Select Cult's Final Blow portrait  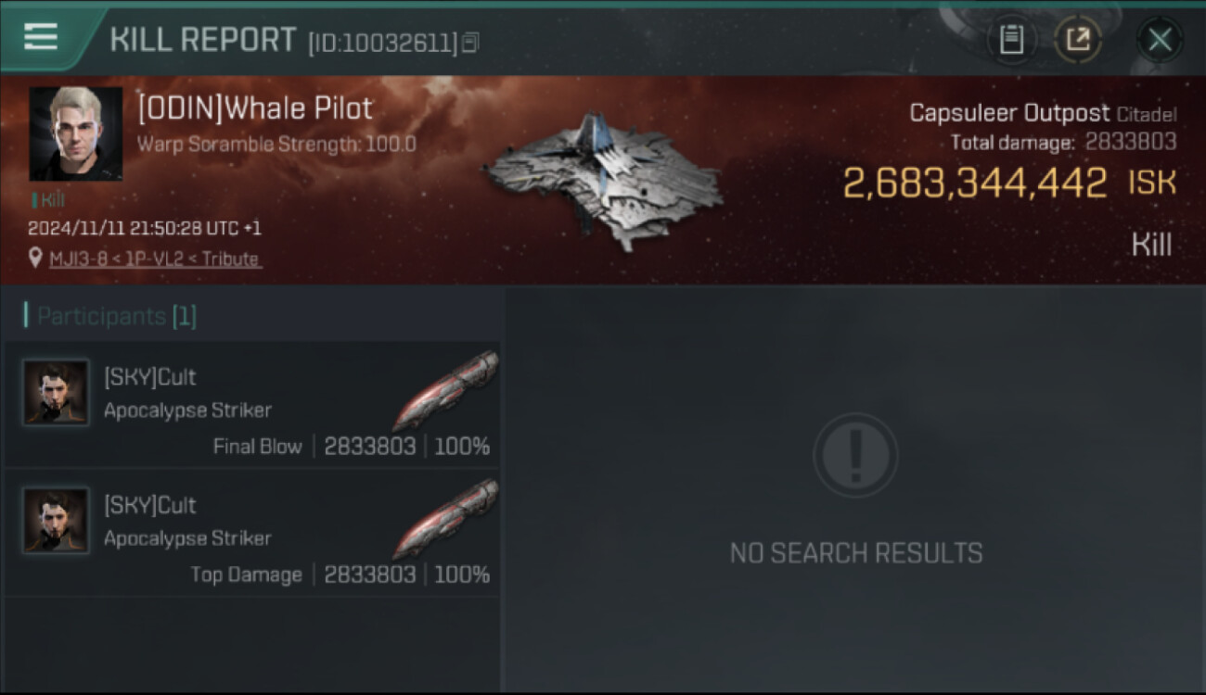(56, 392)
